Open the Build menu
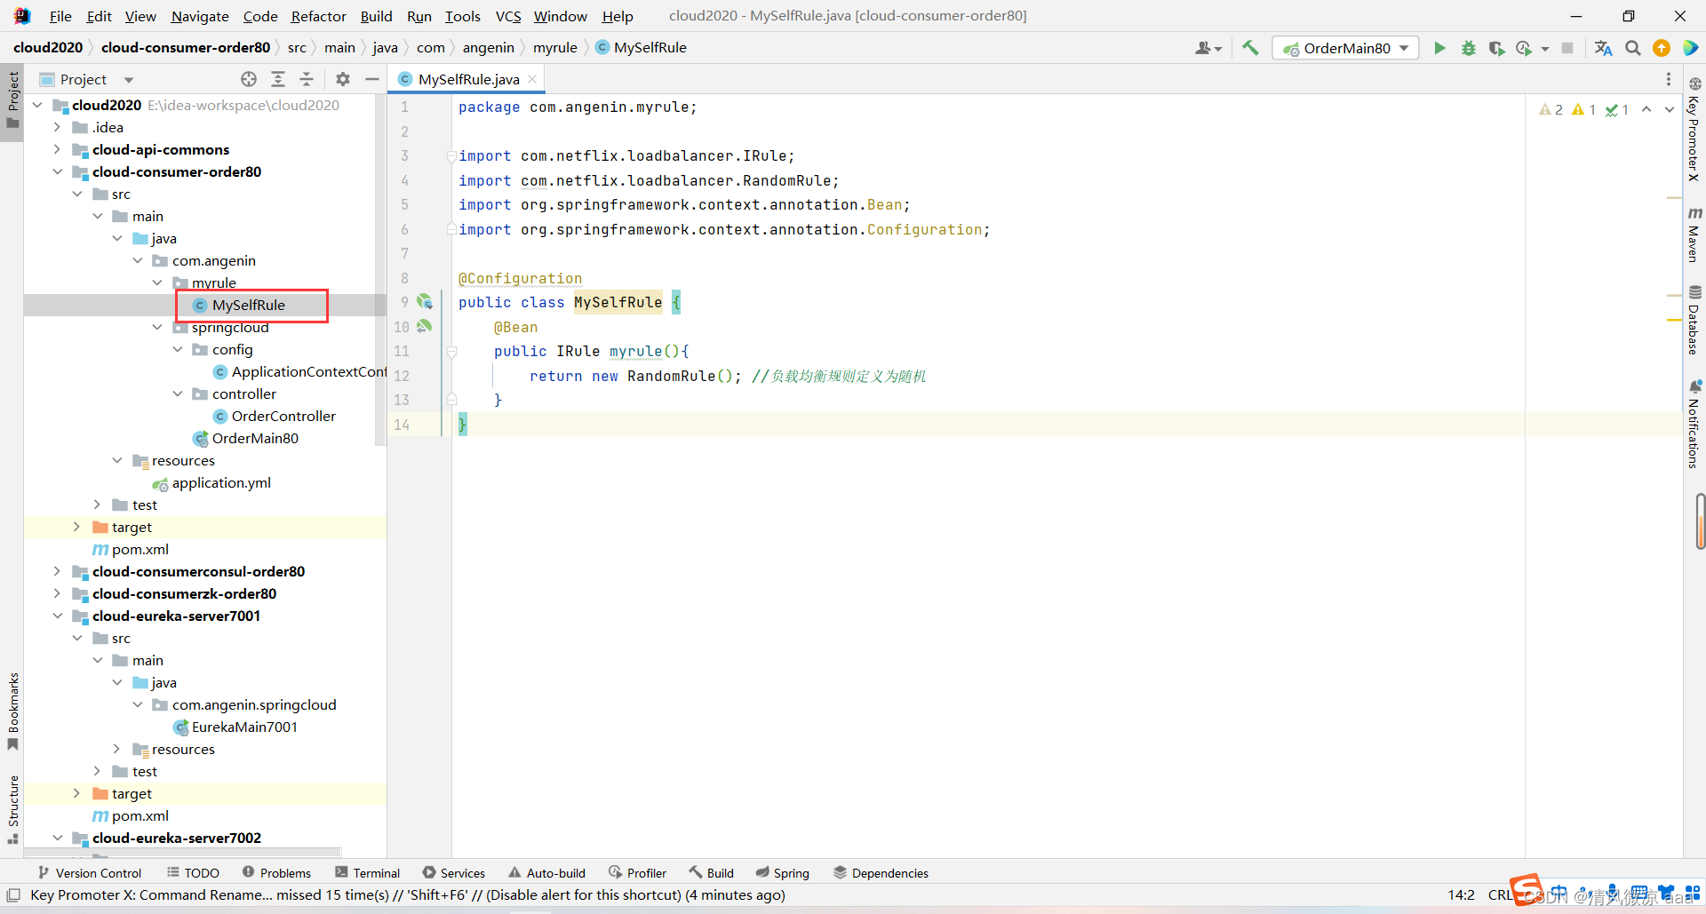The height and width of the screenshot is (914, 1706). click(377, 16)
